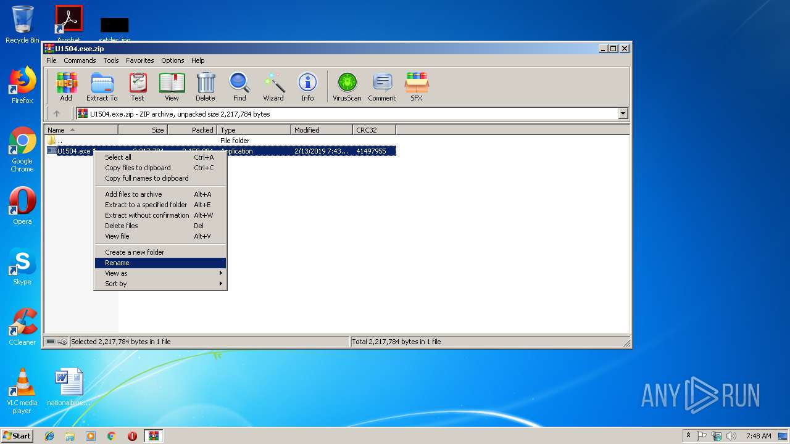Open the Wizard wand icon
This screenshot has height=444, width=790.
pos(273,86)
